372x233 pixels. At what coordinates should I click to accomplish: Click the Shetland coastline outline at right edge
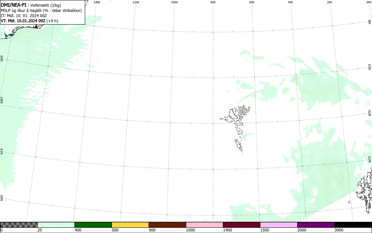click(x=365, y=191)
